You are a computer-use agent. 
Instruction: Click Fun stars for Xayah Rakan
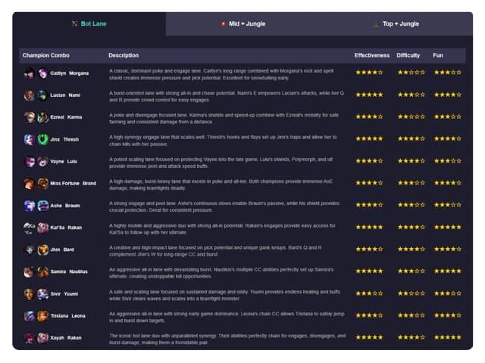(x=448, y=337)
